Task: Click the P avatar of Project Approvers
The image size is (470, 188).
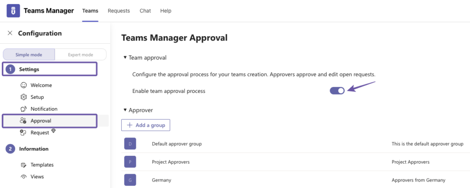Action: pyautogui.click(x=130, y=162)
